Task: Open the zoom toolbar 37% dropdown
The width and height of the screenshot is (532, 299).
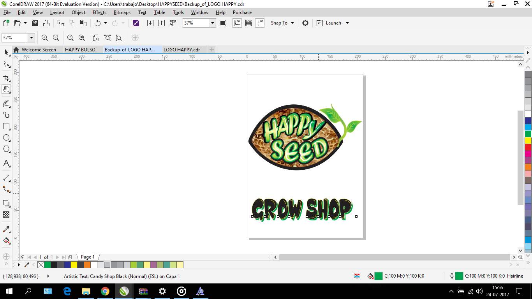Action: pyautogui.click(x=31, y=38)
